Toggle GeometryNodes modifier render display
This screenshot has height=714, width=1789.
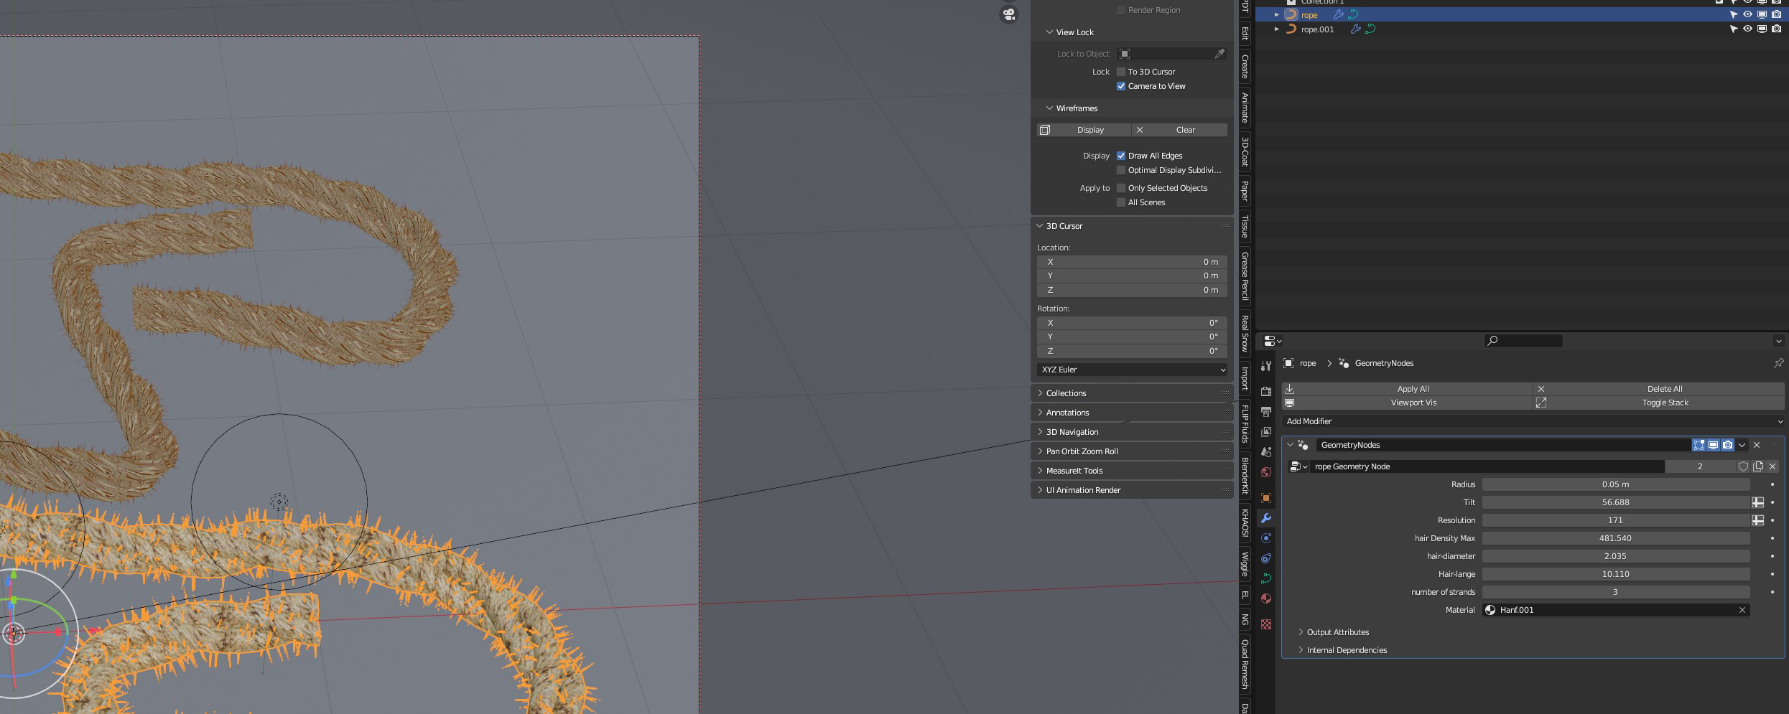(1727, 445)
